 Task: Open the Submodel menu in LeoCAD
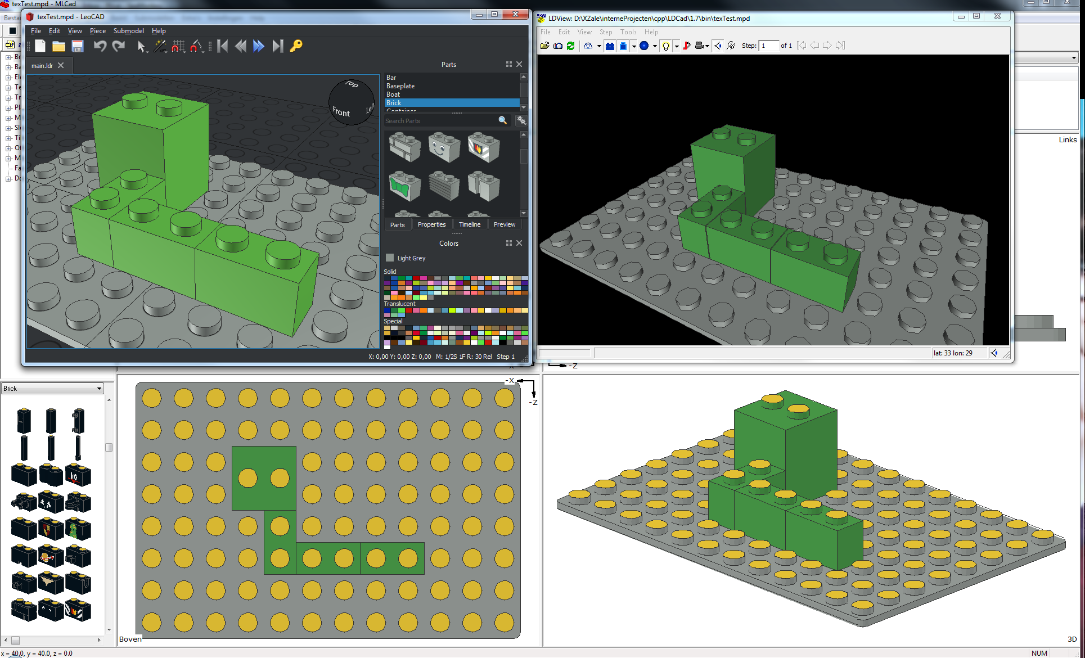point(128,31)
